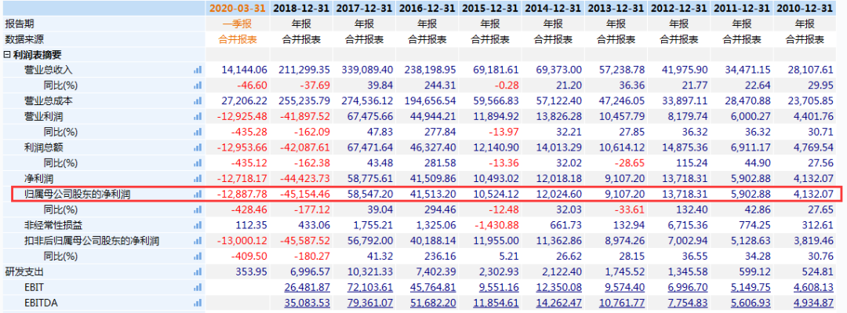This screenshot has width=847, height=313.
Task: Open chart icon for 净利润 row
Action: tap(197, 178)
